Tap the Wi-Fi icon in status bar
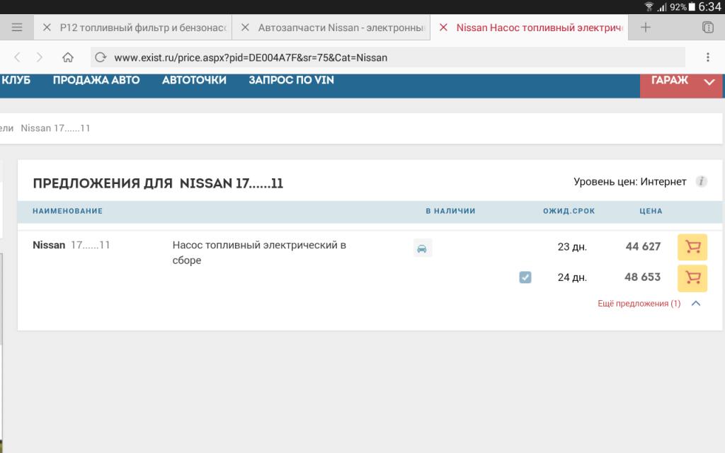725x453 pixels. click(x=649, y=6)
